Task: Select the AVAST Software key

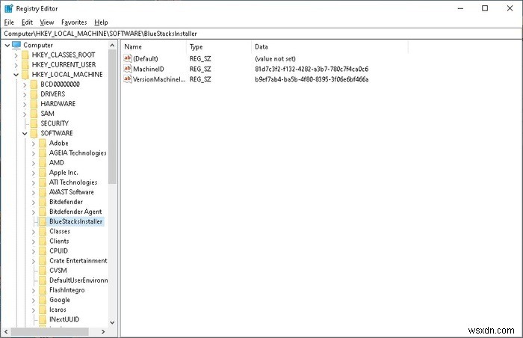Action: click(x=72, y=192)
